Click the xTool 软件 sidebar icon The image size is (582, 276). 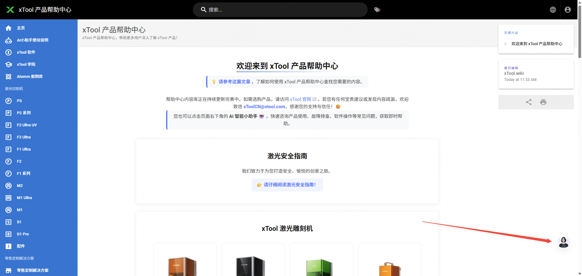tap(8, 52)
